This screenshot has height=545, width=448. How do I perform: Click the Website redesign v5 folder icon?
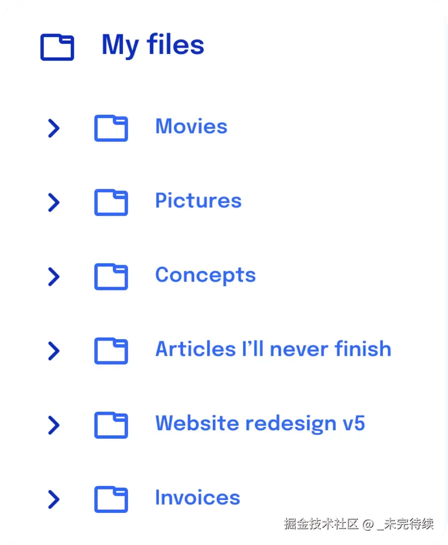[111, 425]
